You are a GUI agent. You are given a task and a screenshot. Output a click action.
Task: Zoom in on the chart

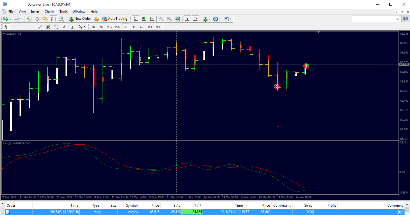pyautogui.click(x=161, y=19)
